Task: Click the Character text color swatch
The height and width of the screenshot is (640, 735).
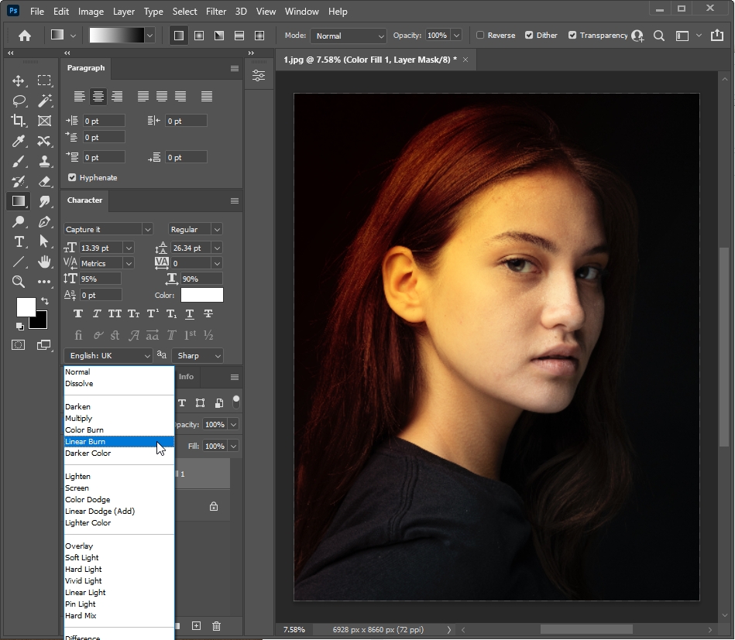Action: pos(201,295)
